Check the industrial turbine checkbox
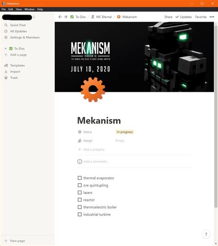 [x=80, y=214]
